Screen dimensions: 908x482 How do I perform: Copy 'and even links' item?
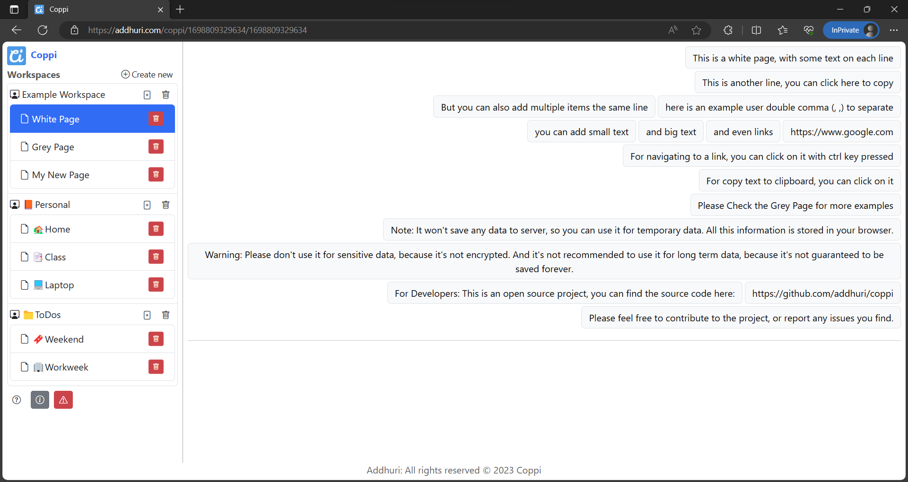[743, 132]
